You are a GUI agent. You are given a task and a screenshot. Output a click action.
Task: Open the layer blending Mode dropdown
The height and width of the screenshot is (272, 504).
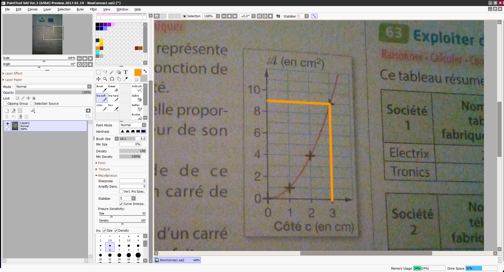[53, 87]
